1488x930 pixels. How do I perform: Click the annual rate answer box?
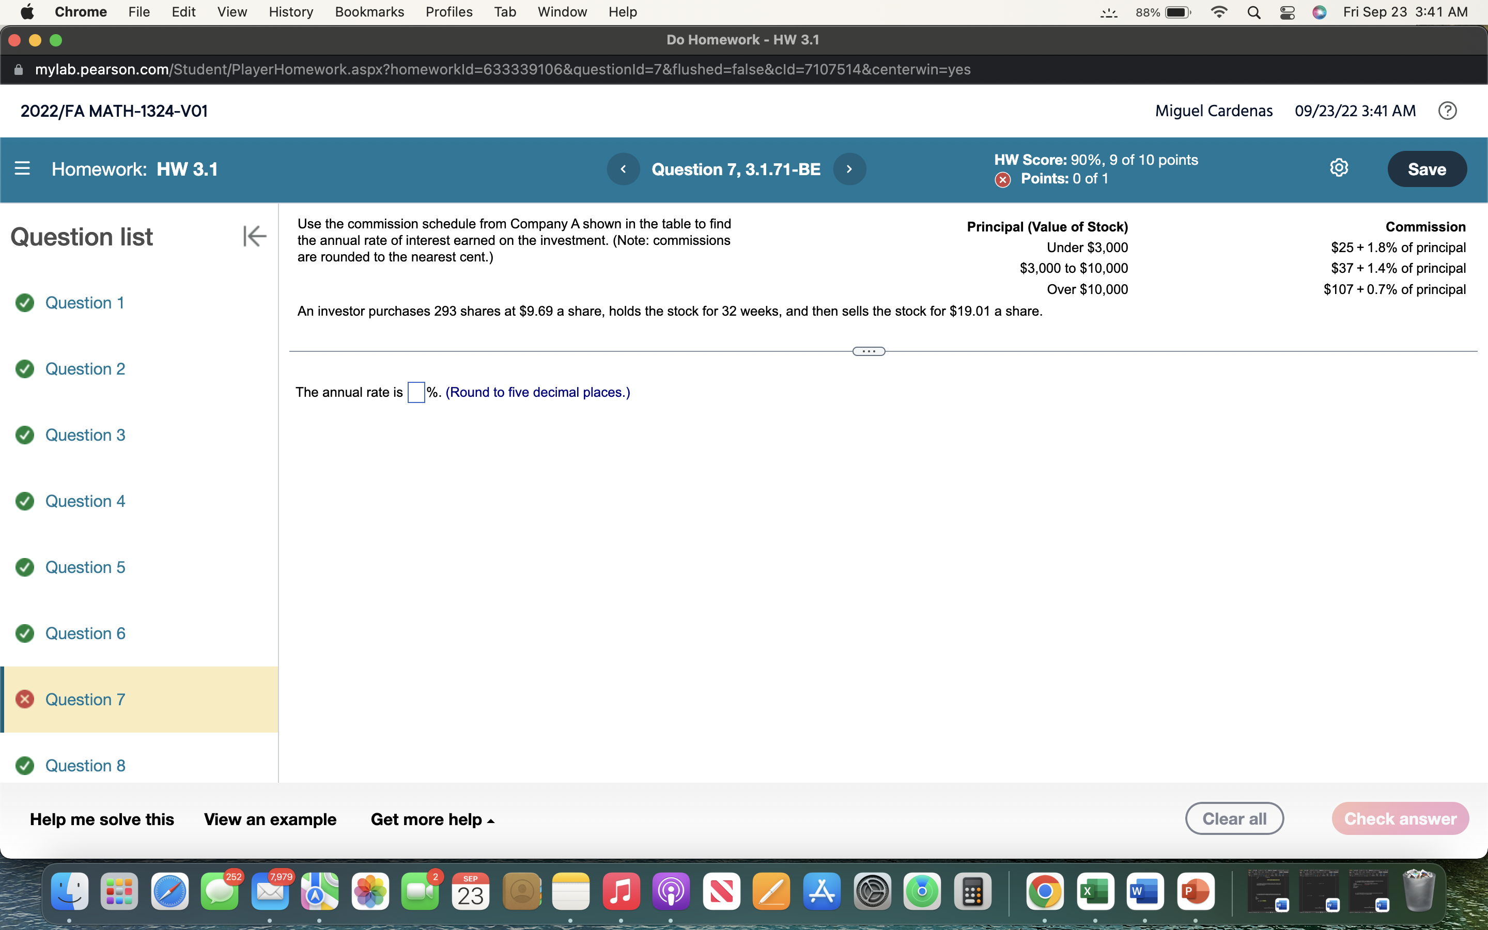(x=415, y=392)
